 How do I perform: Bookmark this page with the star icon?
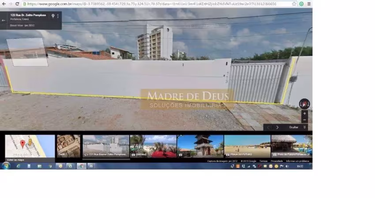click(x=294, y=4)
